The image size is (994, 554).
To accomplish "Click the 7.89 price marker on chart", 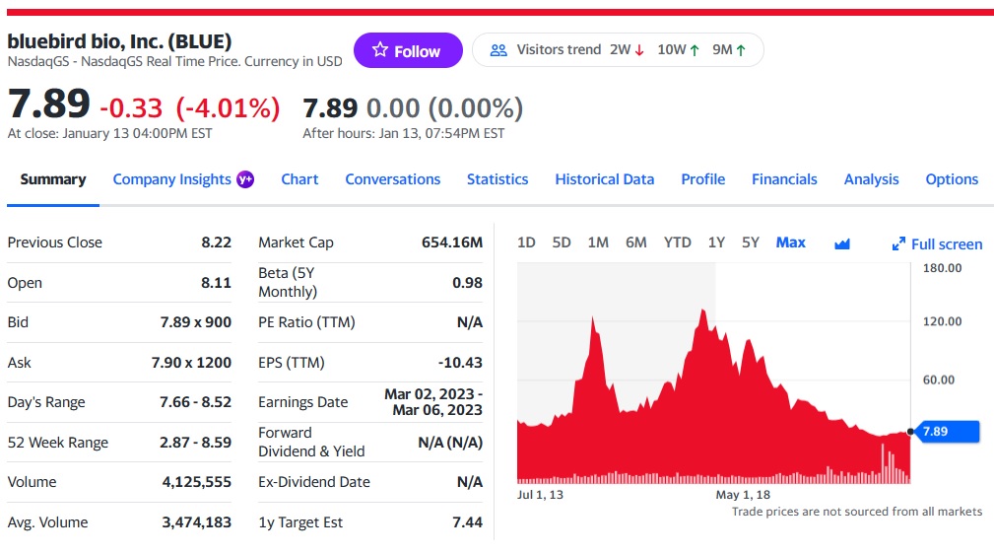I will tap(947, 431).
